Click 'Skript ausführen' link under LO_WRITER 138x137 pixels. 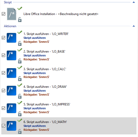coord(35,38)
